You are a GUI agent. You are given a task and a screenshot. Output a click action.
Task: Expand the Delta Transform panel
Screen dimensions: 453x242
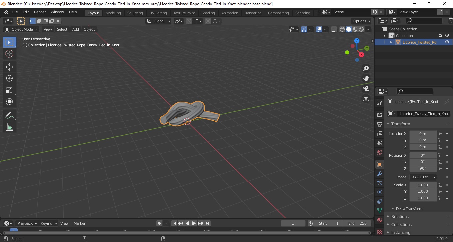(409, 209)
